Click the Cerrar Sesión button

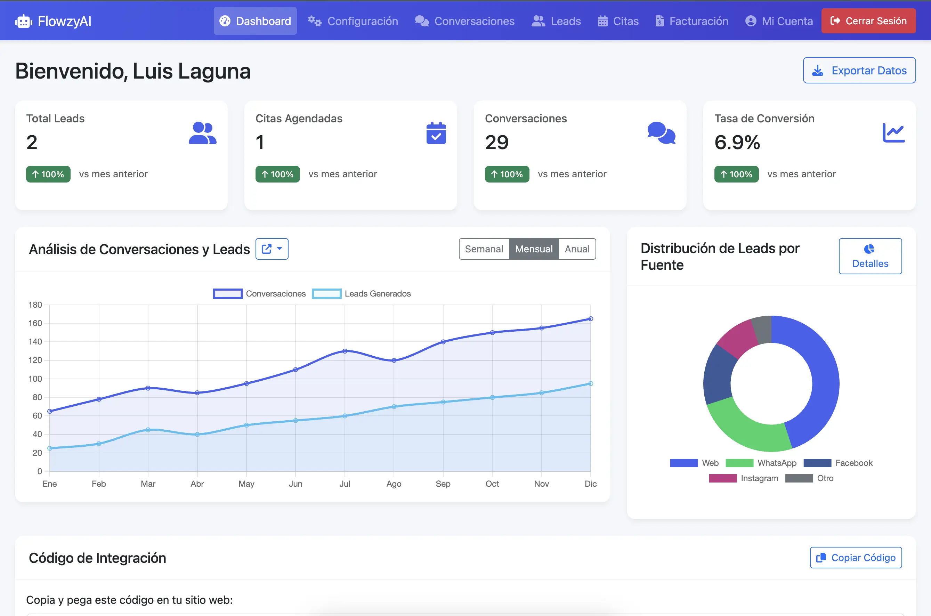868,21
